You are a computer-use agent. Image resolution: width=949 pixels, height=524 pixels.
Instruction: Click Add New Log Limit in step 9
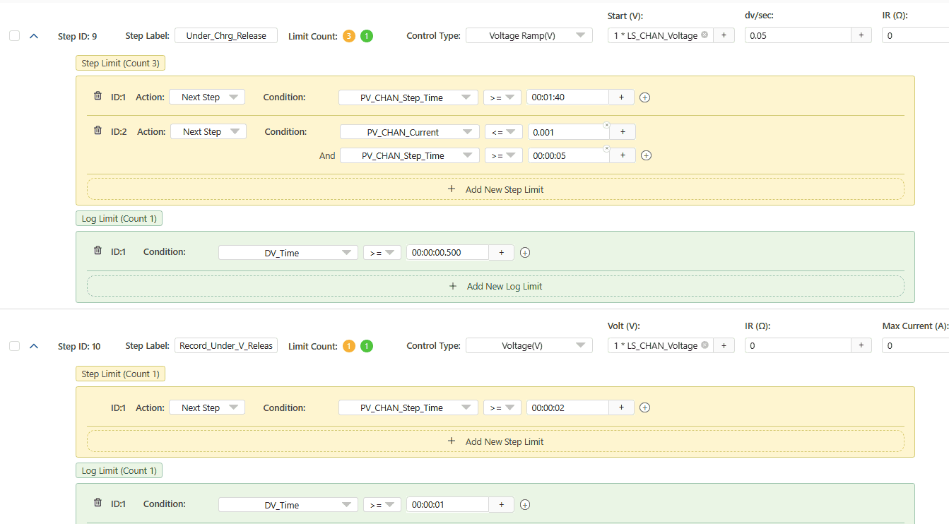[496, 285]
